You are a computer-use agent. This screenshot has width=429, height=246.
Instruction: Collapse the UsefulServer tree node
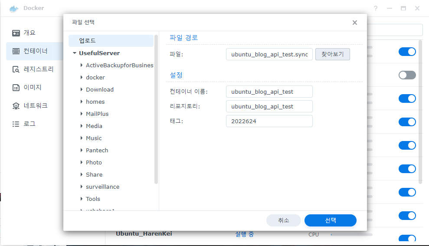pos(75,53)
